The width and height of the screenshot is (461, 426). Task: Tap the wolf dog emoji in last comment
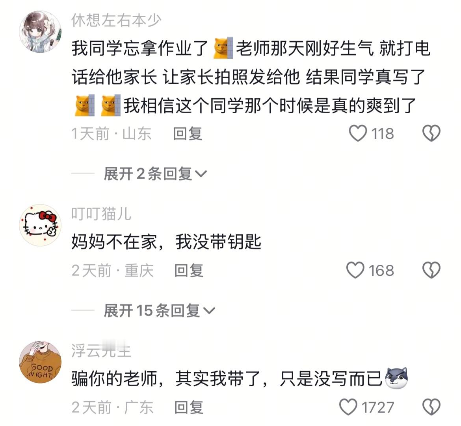396,378
